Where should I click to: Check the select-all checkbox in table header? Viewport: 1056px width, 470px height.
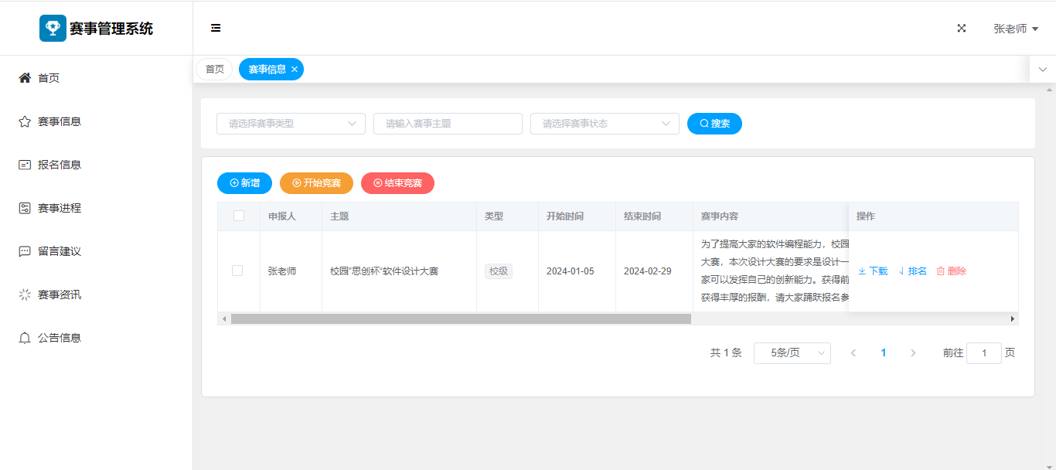pos(239,216)
